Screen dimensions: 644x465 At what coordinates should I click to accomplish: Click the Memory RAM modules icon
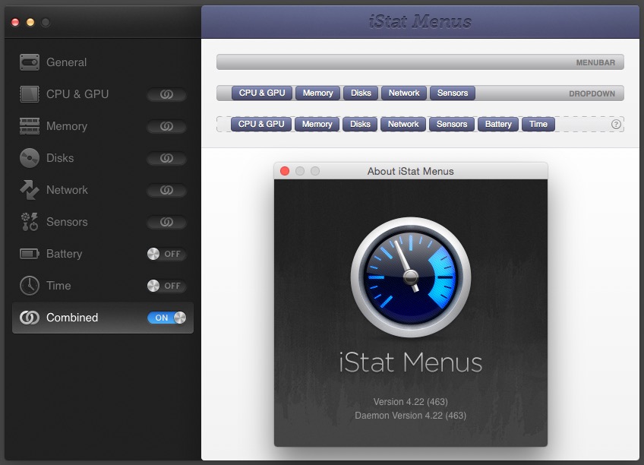point(30,126)
